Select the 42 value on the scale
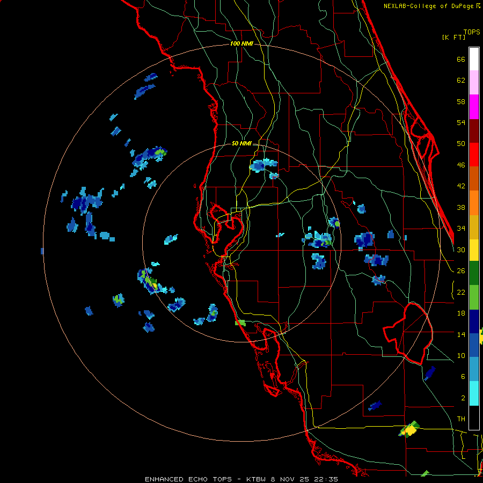Screen dimensions: 483x483 pos(461,186)
